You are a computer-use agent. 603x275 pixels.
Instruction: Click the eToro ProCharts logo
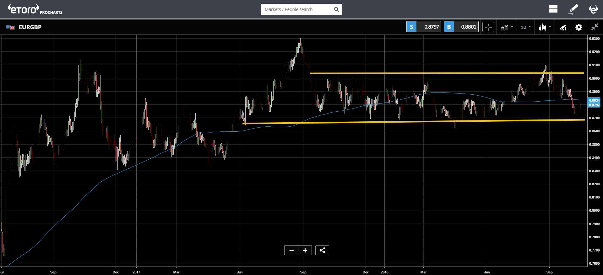[35, 9]
